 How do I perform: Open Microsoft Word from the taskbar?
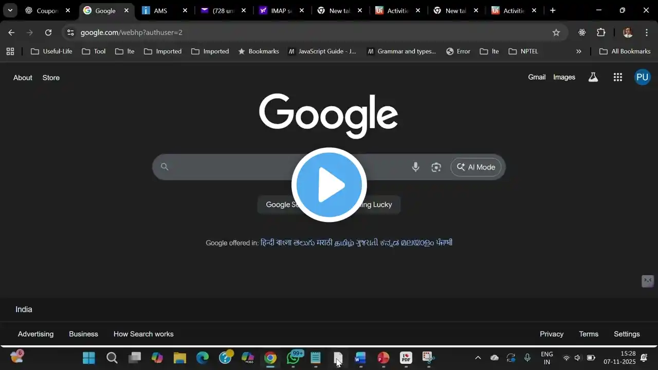click(360, 358)
